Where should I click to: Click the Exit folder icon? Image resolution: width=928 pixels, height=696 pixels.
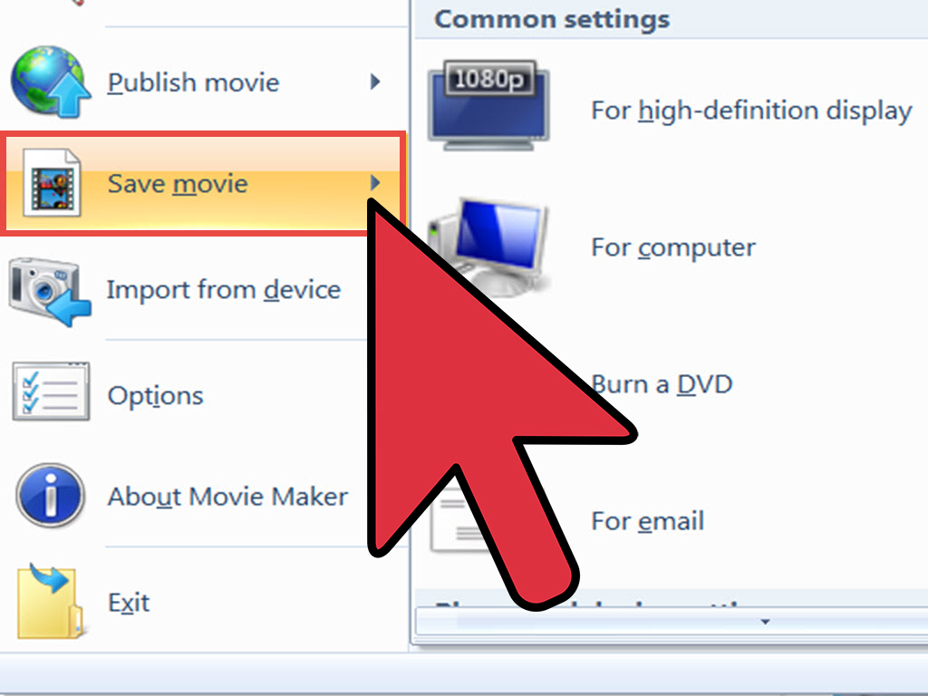point(50,602)
